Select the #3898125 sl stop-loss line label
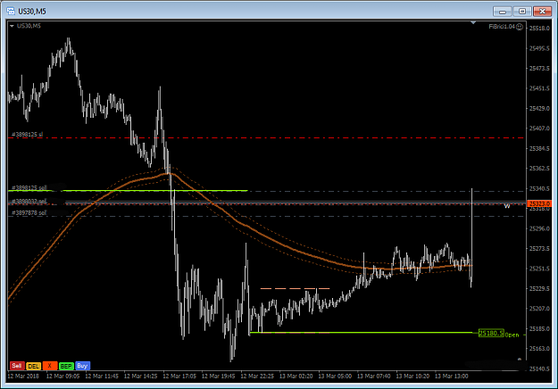This screenshot has width=558, height=389. tap(28, 135)
